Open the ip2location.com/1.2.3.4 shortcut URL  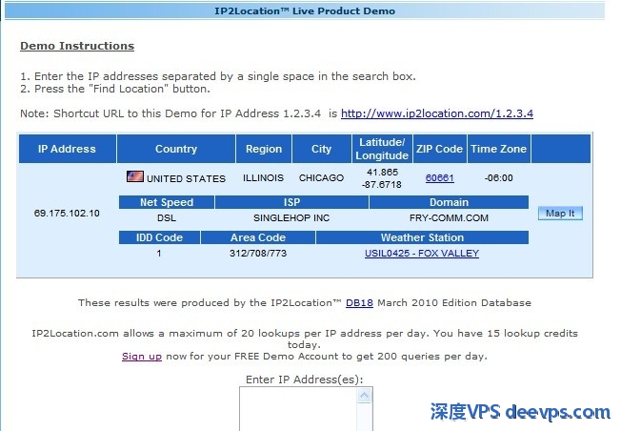[x=437, y=113]
